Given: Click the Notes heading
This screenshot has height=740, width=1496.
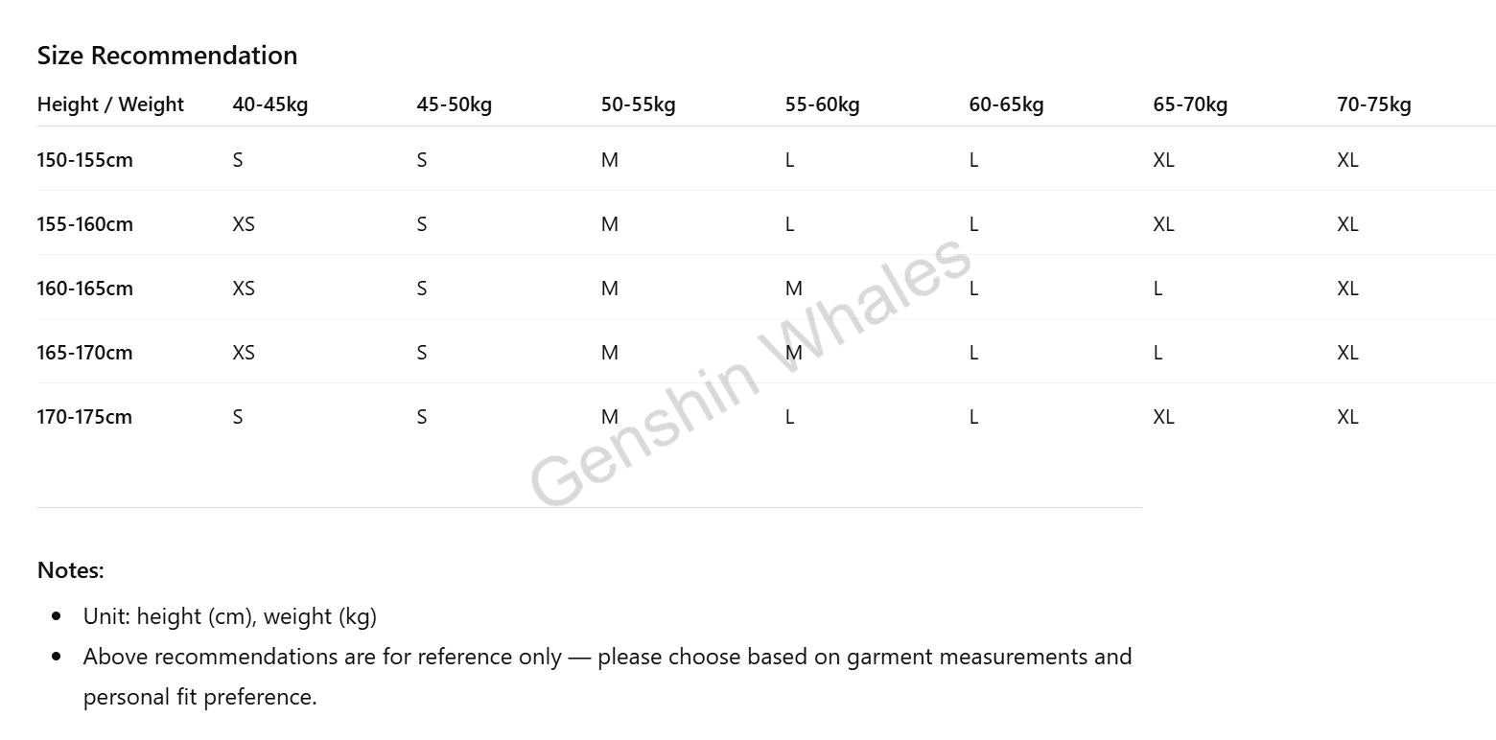Looking at the screenshot, I should pos(70,570).
